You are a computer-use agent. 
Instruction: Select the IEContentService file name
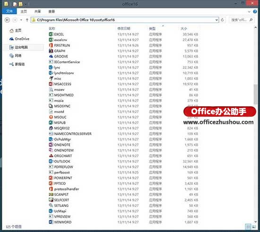[x=67, y=62]
